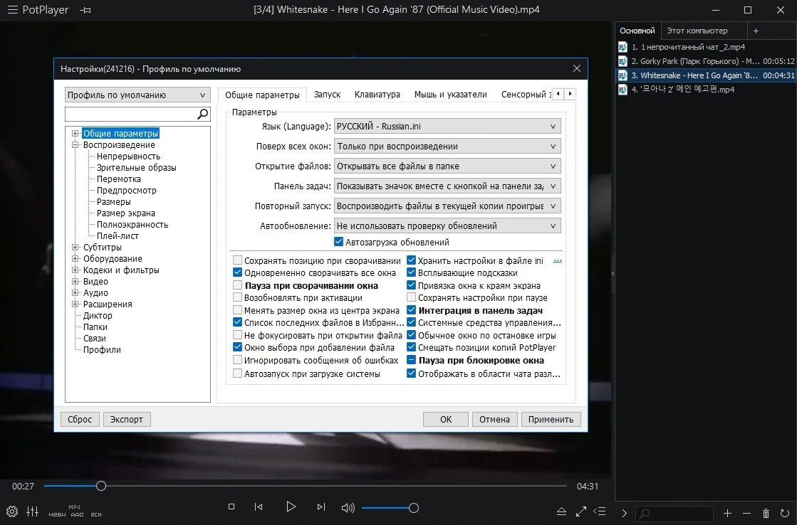Select Gorky Park playlist entry
Image resolution: width=797 pixels, height=525 pixels.
[x=706, y=61]
